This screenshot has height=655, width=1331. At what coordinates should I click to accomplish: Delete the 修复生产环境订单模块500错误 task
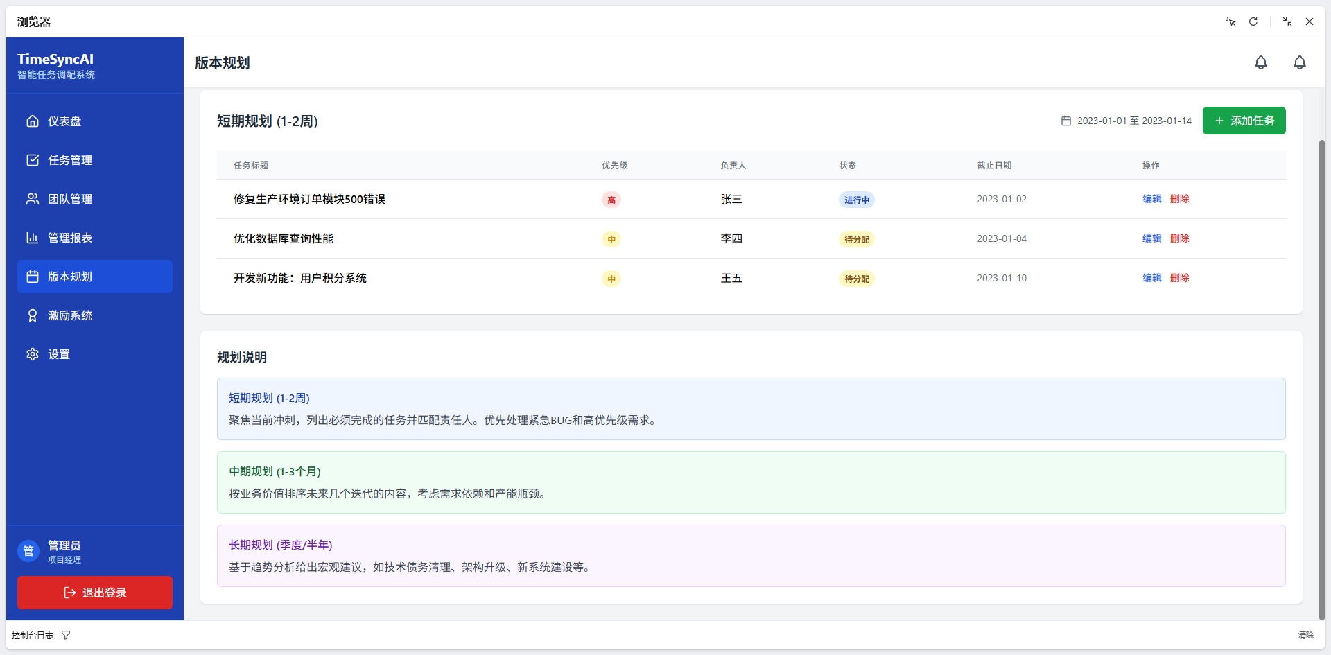(1179, 199)
